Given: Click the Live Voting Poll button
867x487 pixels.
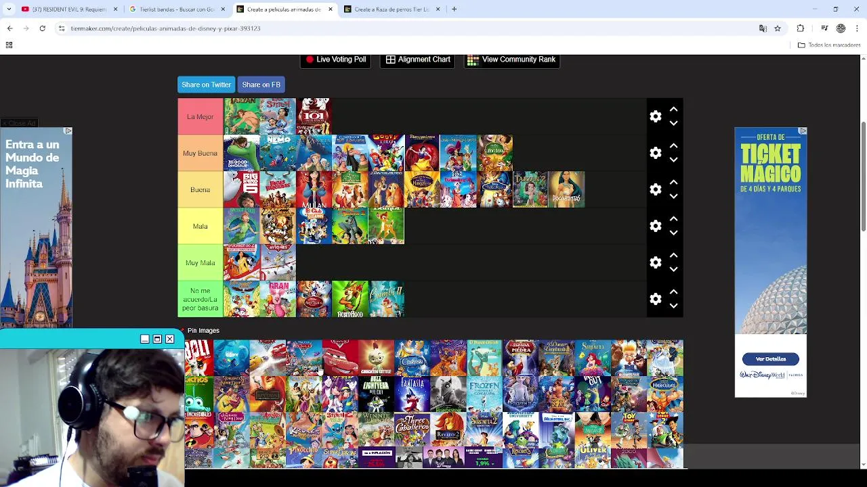Looking at the screenshot, I should pos(336,60).
